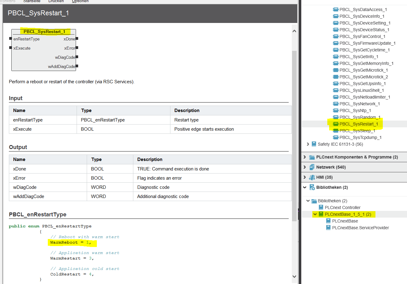The height and width of the screenshot is (284, 407).
Task: Click the wDiagCode output pin on block
Action: [77, 57]
